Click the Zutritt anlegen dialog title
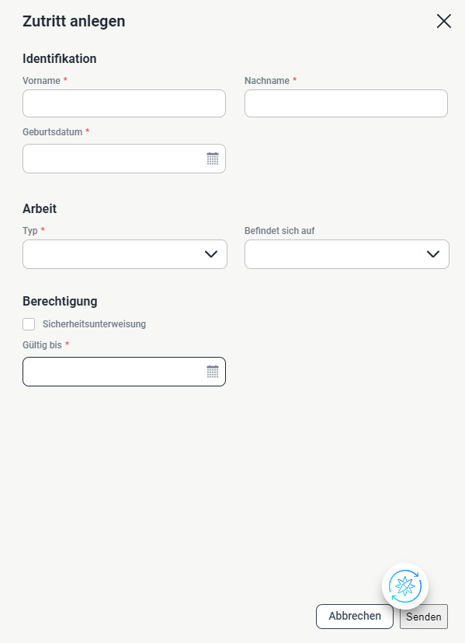The width and height of the screenshot is (465, 643). click(74, 21)
